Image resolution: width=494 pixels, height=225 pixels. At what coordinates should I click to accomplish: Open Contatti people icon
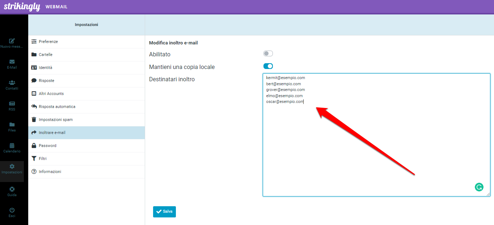12,83
